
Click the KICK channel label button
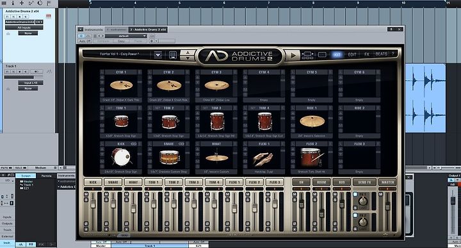pos(93,182)
